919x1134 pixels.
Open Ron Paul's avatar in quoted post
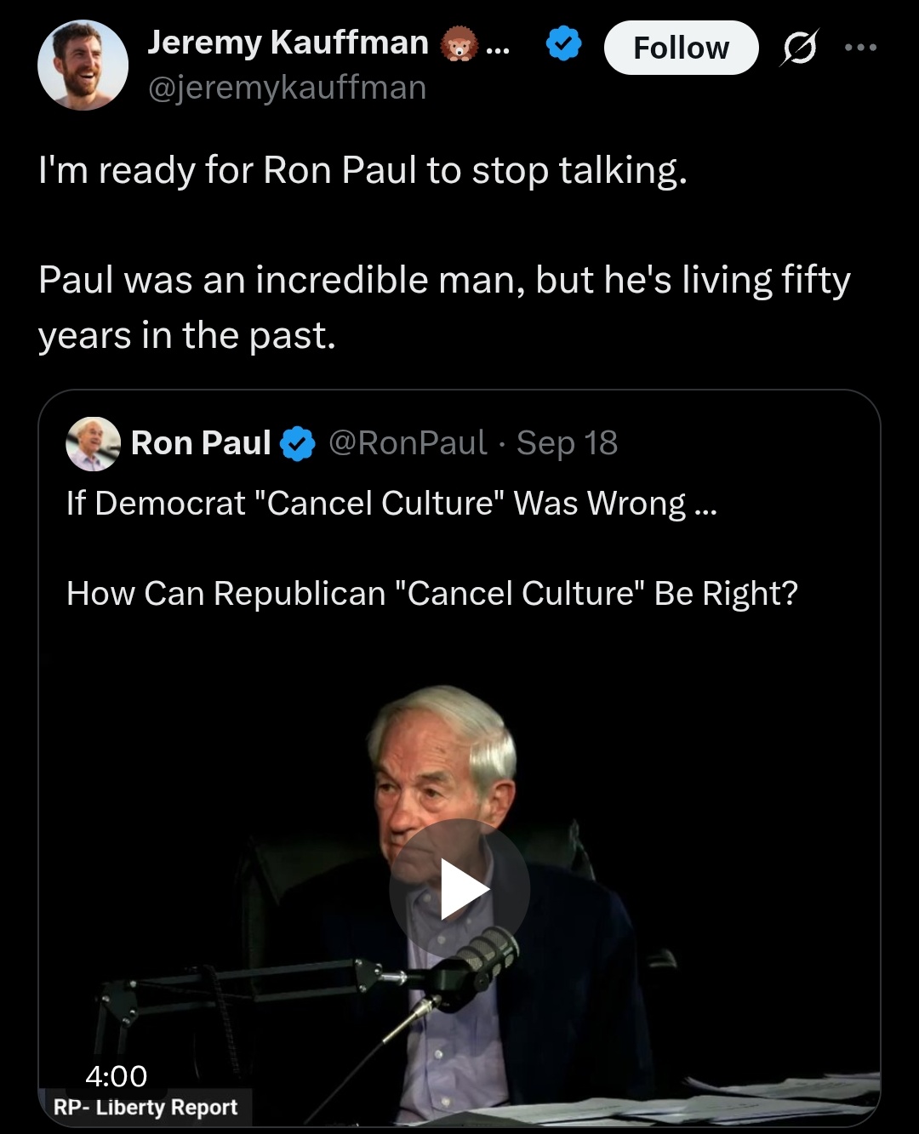(x=93, y=443)
